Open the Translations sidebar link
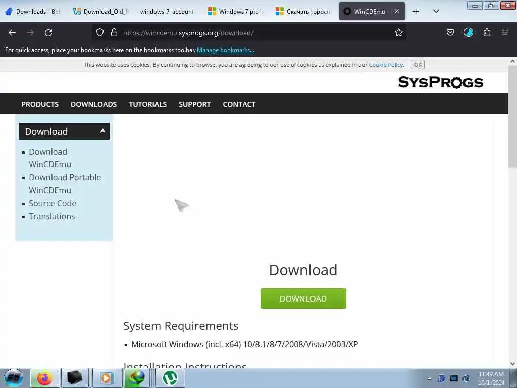 click(x=52, y=216)
